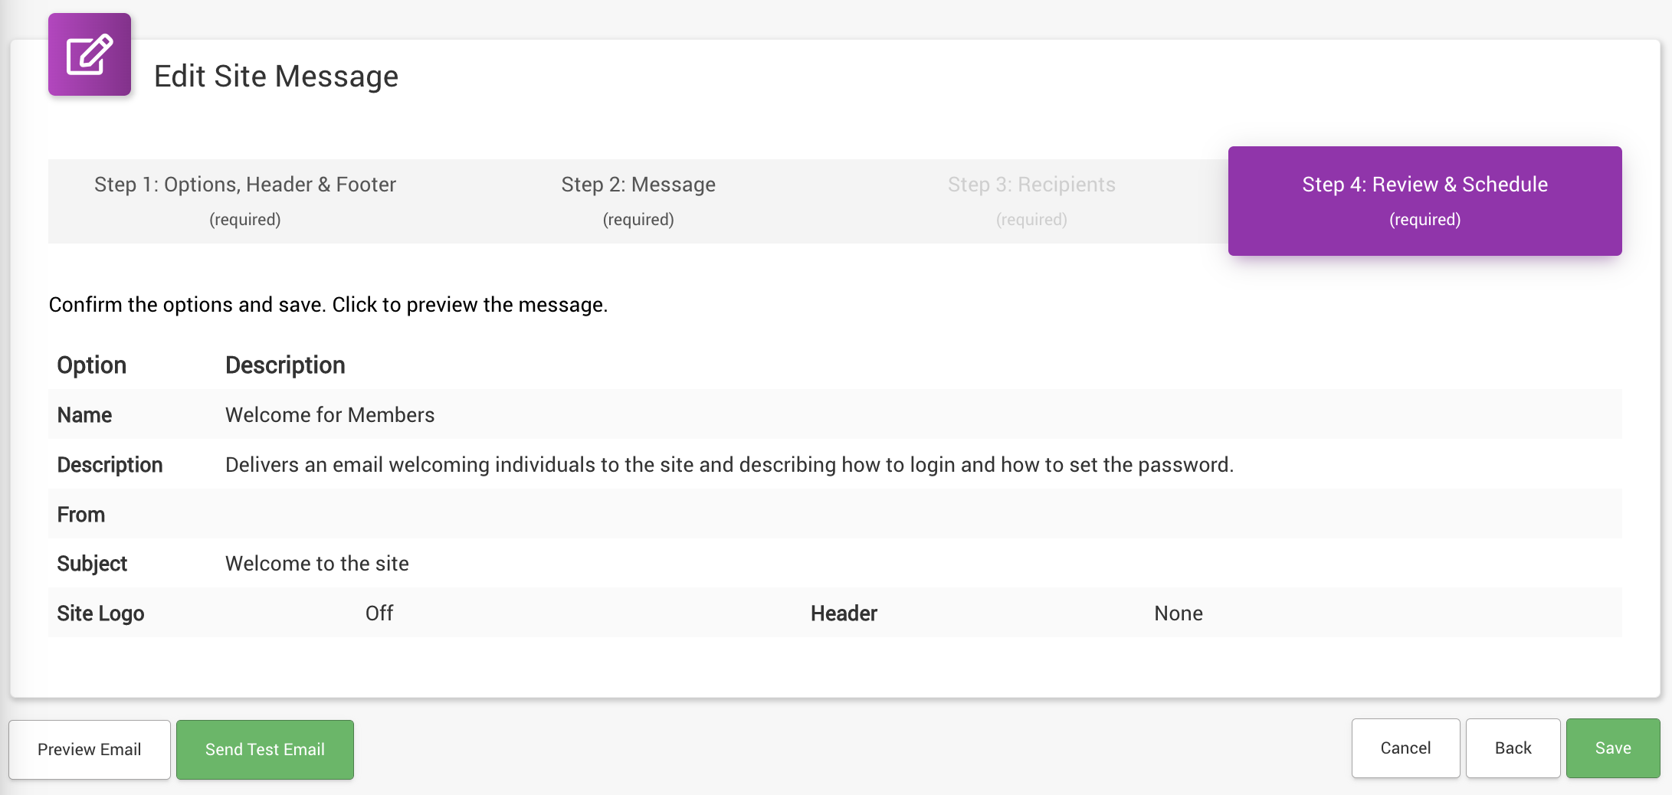Select the 'Welcome to the site' subject text
Screen dimensions: 1672x795
point(316,564)
